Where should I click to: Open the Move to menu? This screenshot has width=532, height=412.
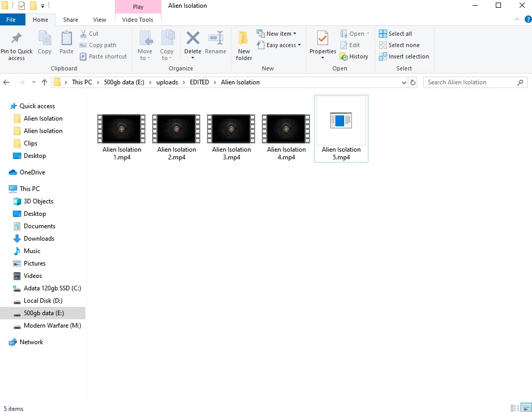(145, 46)
